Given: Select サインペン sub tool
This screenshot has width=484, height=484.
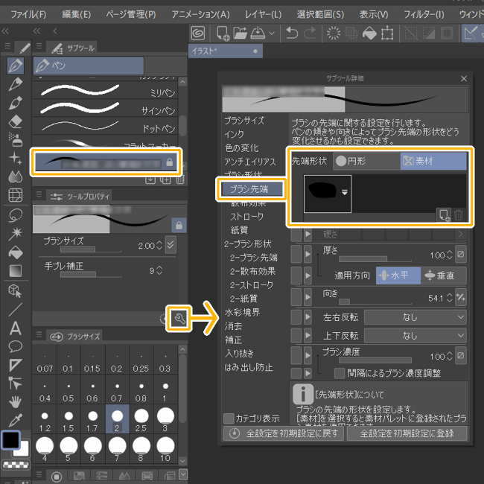Looking at the screenshot, I should (105, 108).
